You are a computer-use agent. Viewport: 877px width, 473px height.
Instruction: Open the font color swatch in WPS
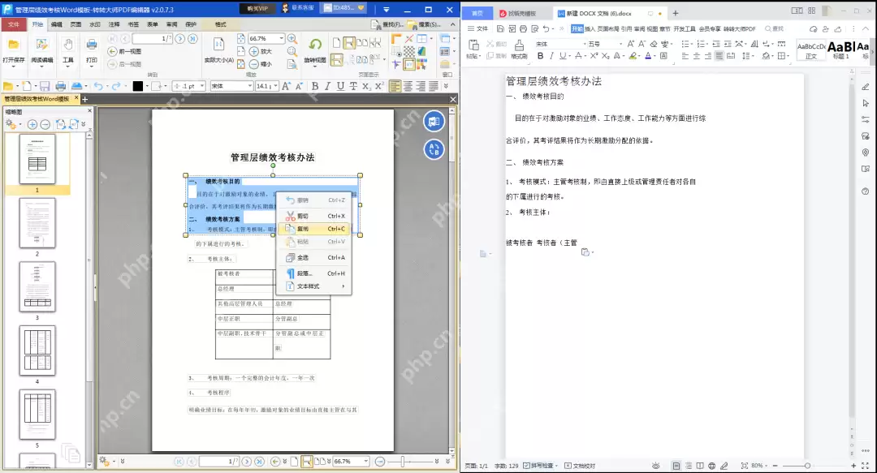[648, 56]
